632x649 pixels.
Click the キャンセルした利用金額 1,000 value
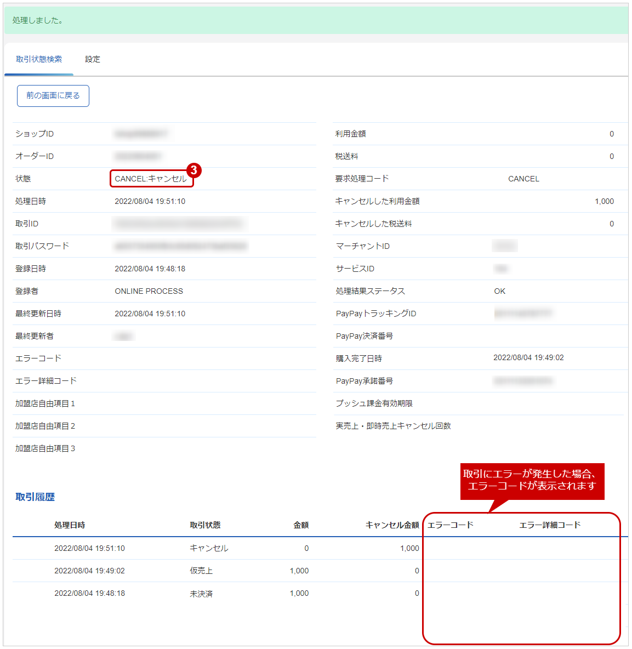(x=604, y=202)
